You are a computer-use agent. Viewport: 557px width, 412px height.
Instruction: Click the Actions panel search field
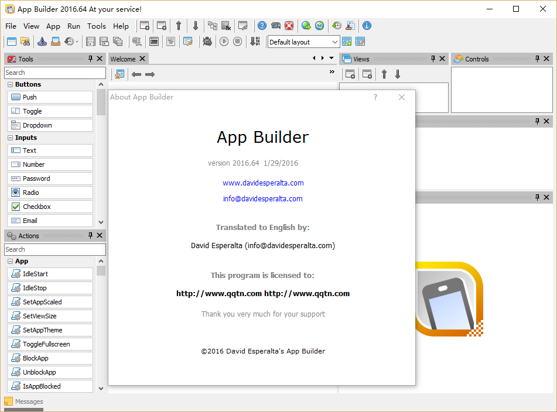(54, 249)
